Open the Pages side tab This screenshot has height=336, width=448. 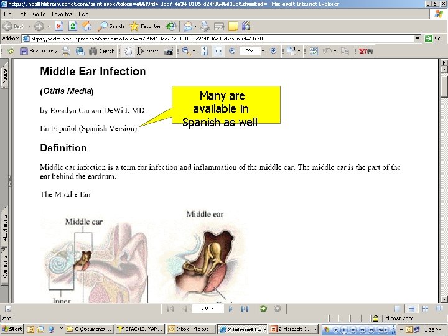pyautogui.click(x=5, y=76)
